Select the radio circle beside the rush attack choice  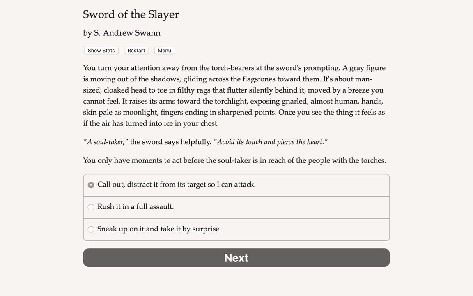coord(91,207)
